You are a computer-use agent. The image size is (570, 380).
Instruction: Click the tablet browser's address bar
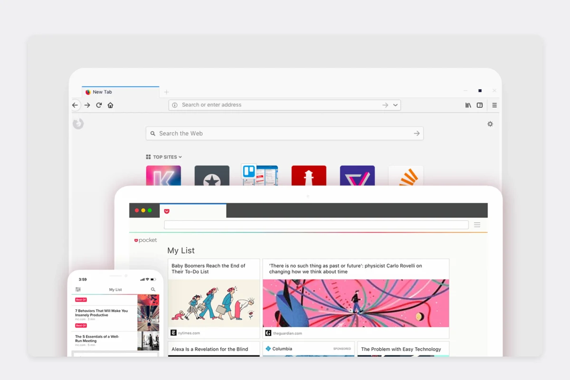click(316, 225)
